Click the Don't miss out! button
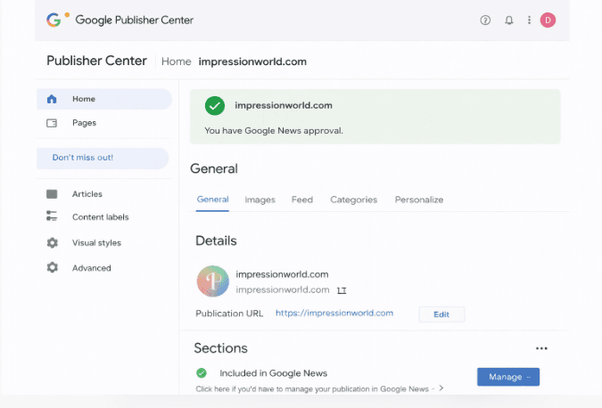The width and height of the screenshot is (602, 408). (x=103, y=158)
